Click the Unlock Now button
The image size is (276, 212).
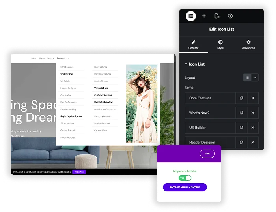(x=79, y=172)
